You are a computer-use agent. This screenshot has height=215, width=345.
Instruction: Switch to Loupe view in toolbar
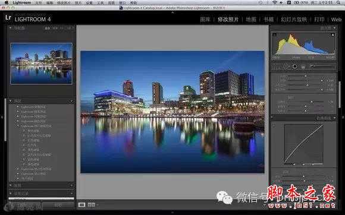(x=81, y=205)
